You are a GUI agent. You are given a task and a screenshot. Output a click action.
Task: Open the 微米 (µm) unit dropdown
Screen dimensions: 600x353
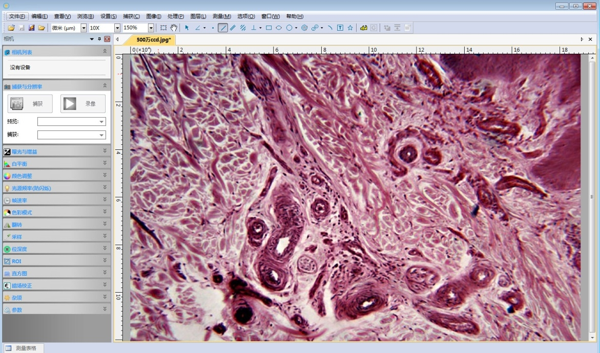click(84, 28)
